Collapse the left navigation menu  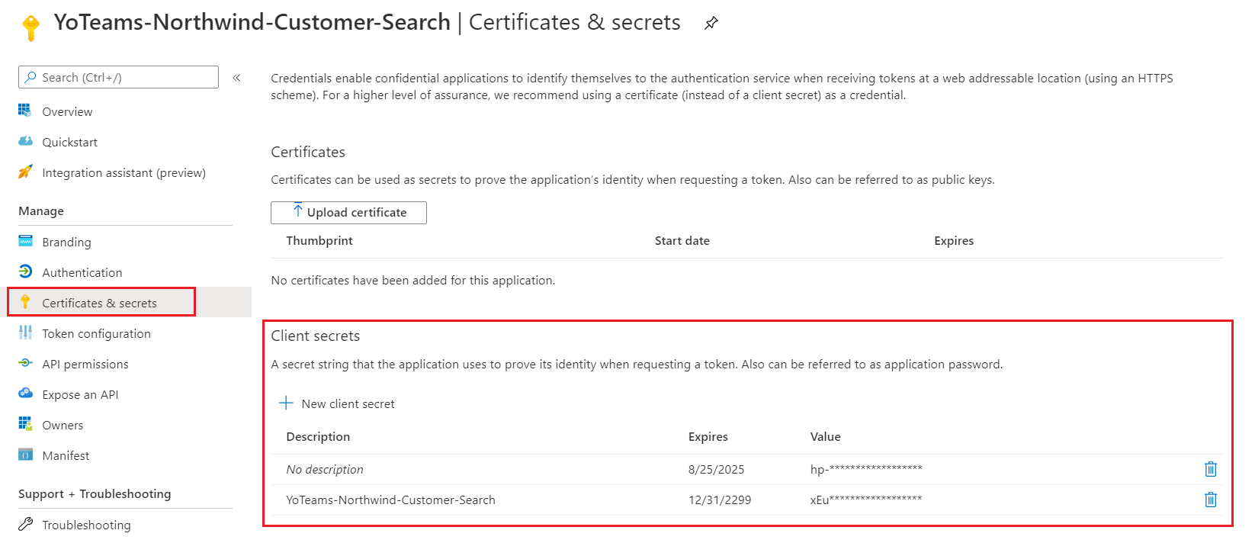click(x=236, y=78)
